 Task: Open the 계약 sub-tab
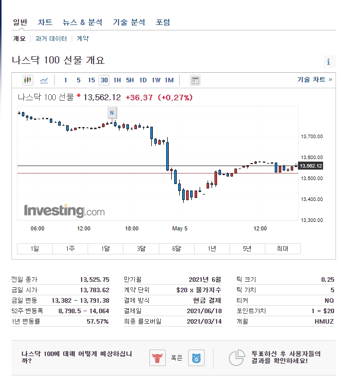point(83,39)
